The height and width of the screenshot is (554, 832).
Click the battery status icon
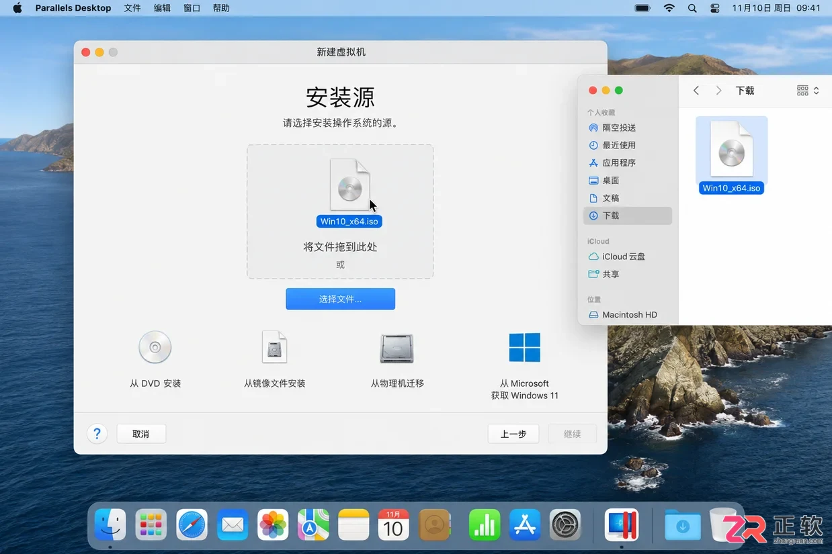click(643, 8)
